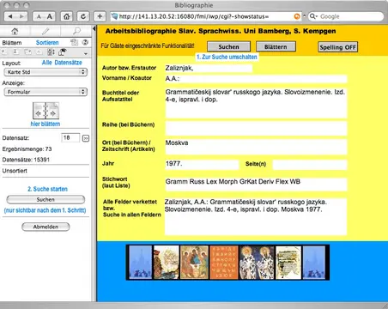Collapse the sidebar with the black arrow

coord(94,28)
